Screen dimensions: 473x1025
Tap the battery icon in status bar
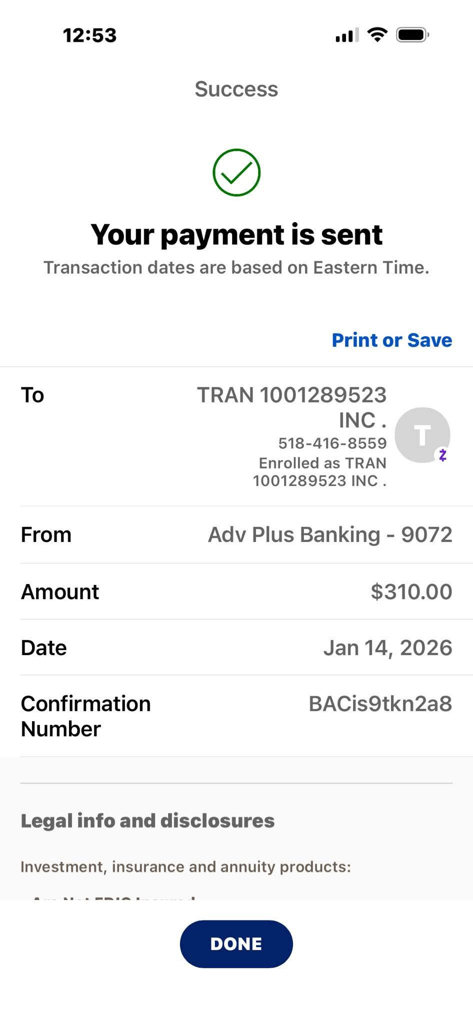[x=412, y=35]
